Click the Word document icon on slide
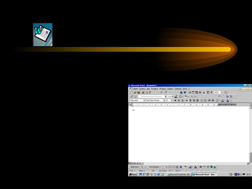This screenshot has height=189, width=252. pos(43,35)
